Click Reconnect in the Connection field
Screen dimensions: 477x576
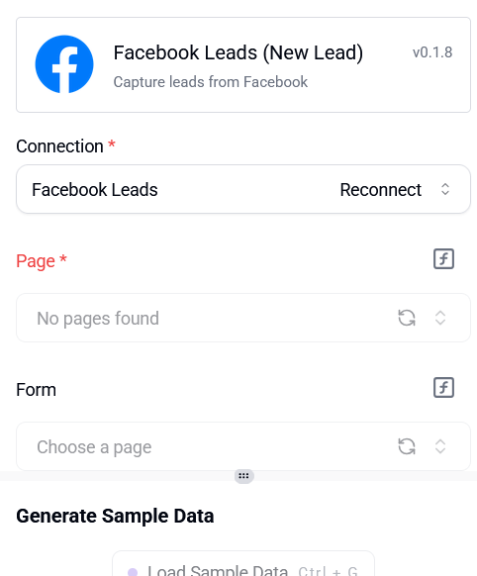(x=380, y=190)
